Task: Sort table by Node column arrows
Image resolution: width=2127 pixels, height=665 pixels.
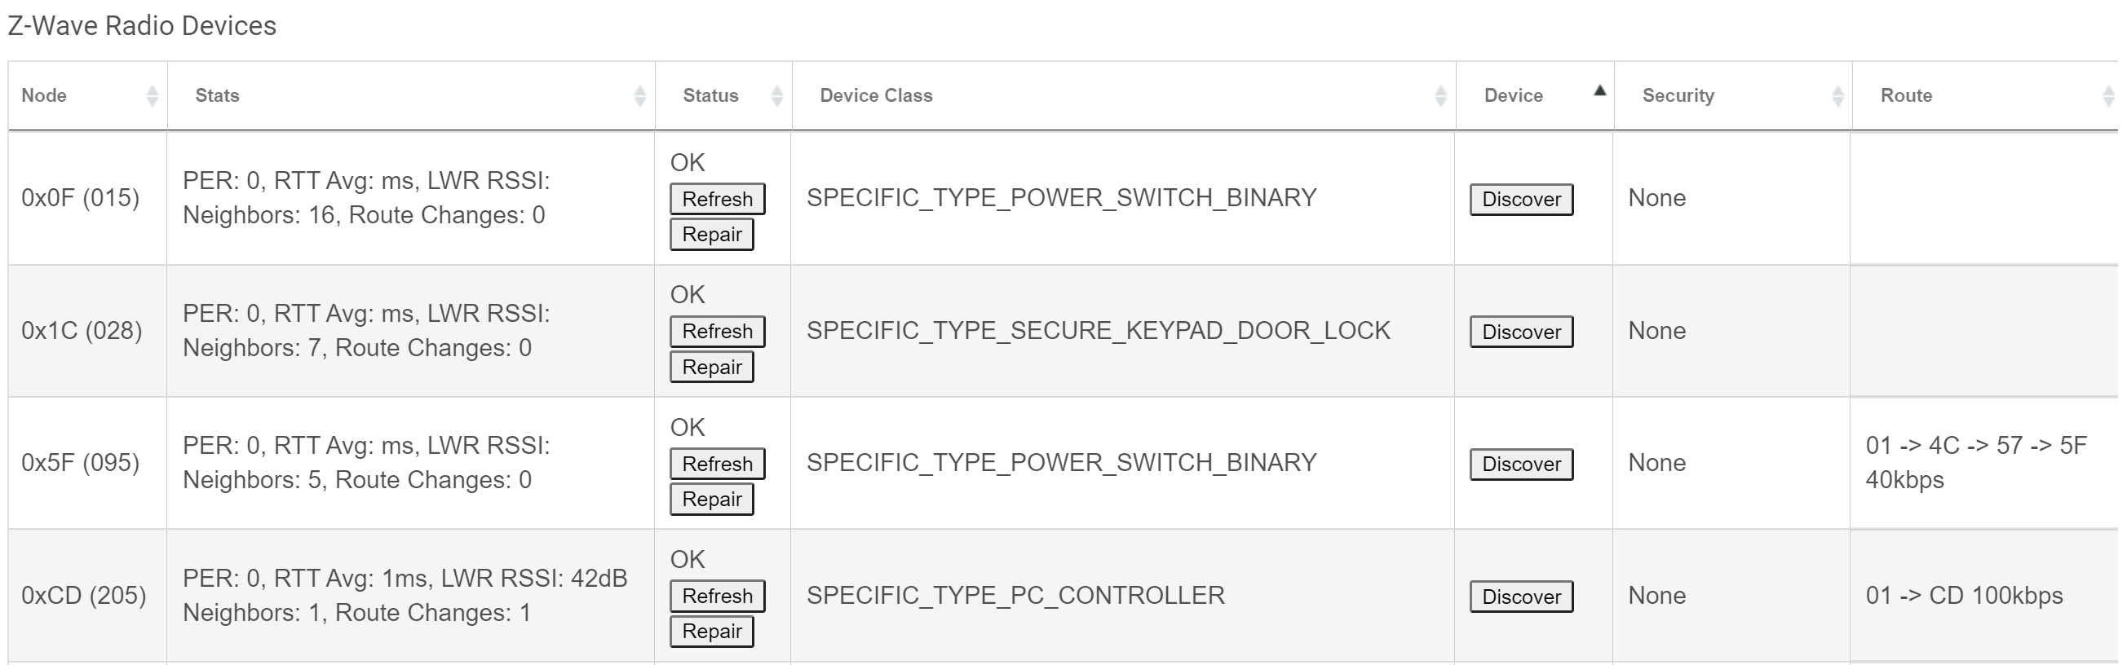Action: 152,95
